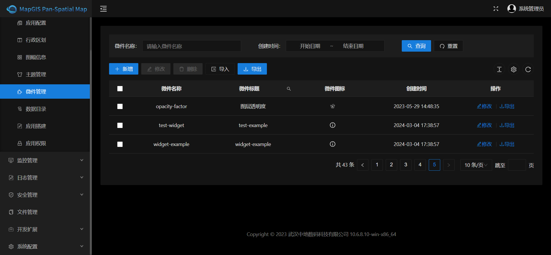Screen dimensions: 551x255
Task: Click current page 5 button
Action: (x=434, y=165)
